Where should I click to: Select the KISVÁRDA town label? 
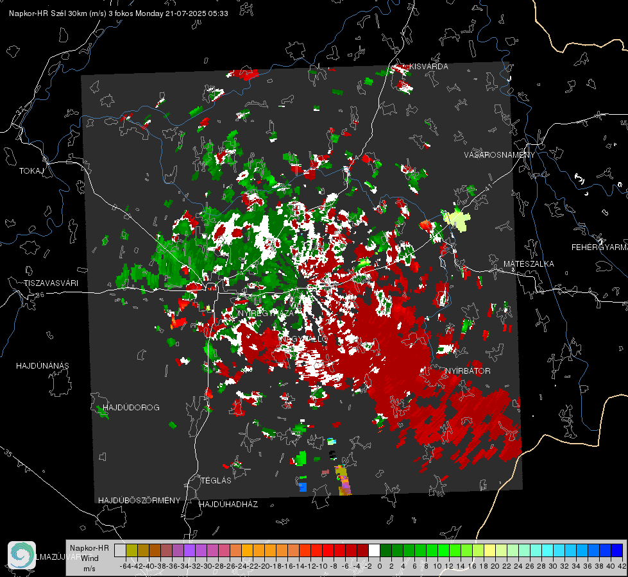pos(429,67)
